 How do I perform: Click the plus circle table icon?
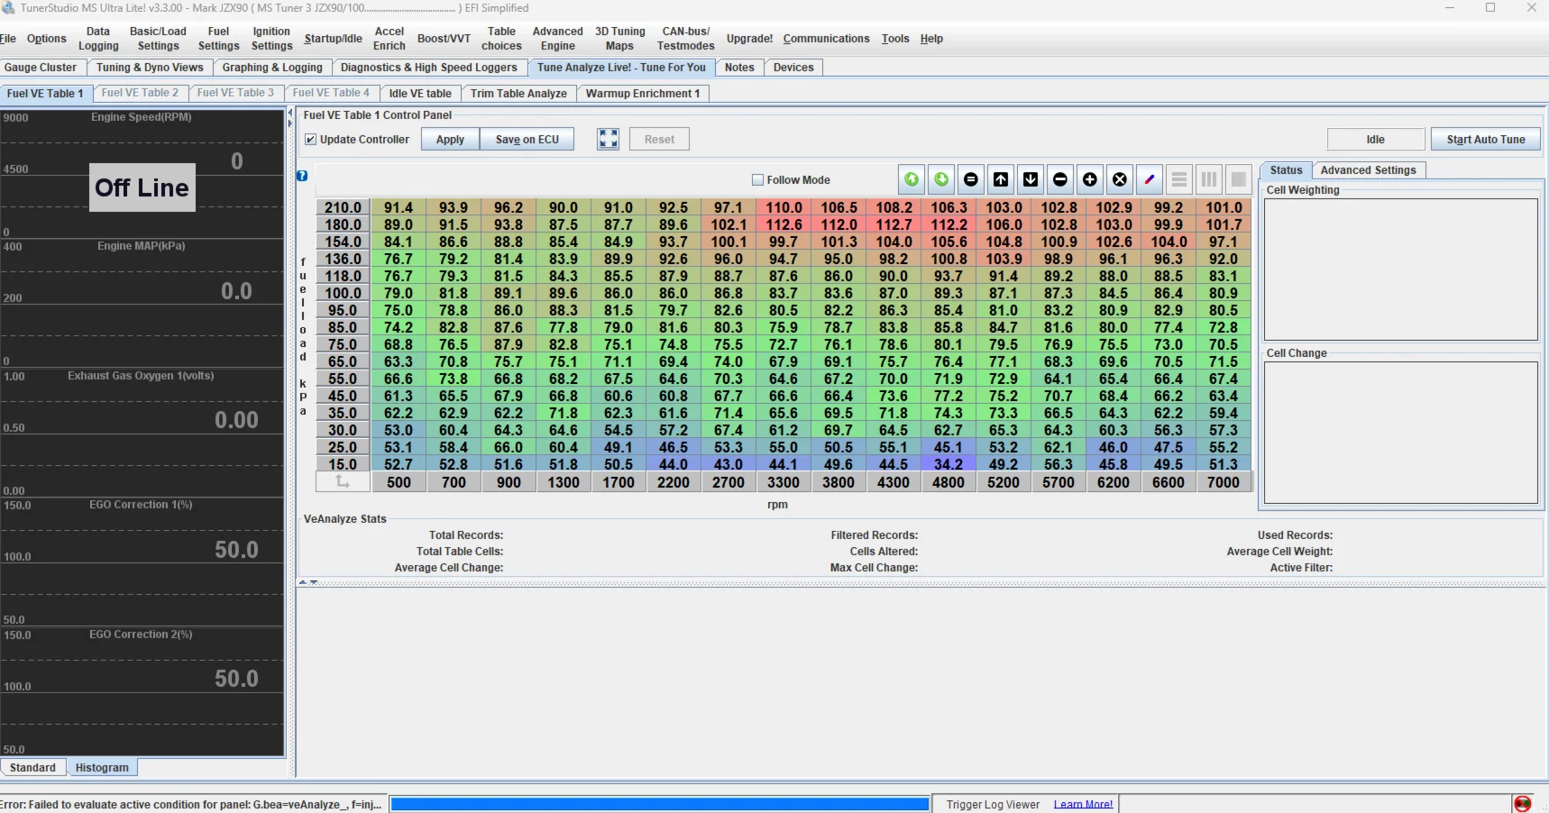(x=1090, y=179)
